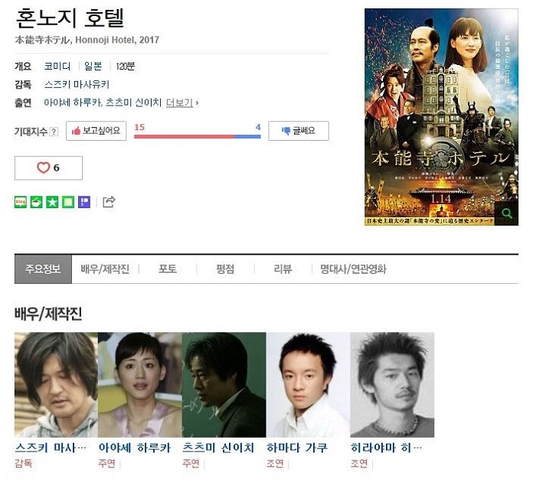This screenshot has height=492, width=536.
Task: Click the purple P share icon
Action: point(84,202)
